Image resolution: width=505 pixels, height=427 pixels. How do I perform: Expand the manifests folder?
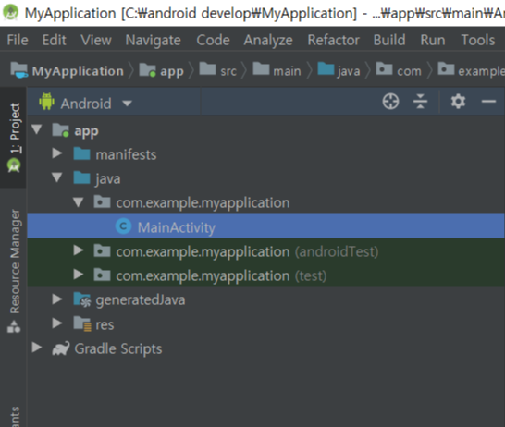[57, 153]
